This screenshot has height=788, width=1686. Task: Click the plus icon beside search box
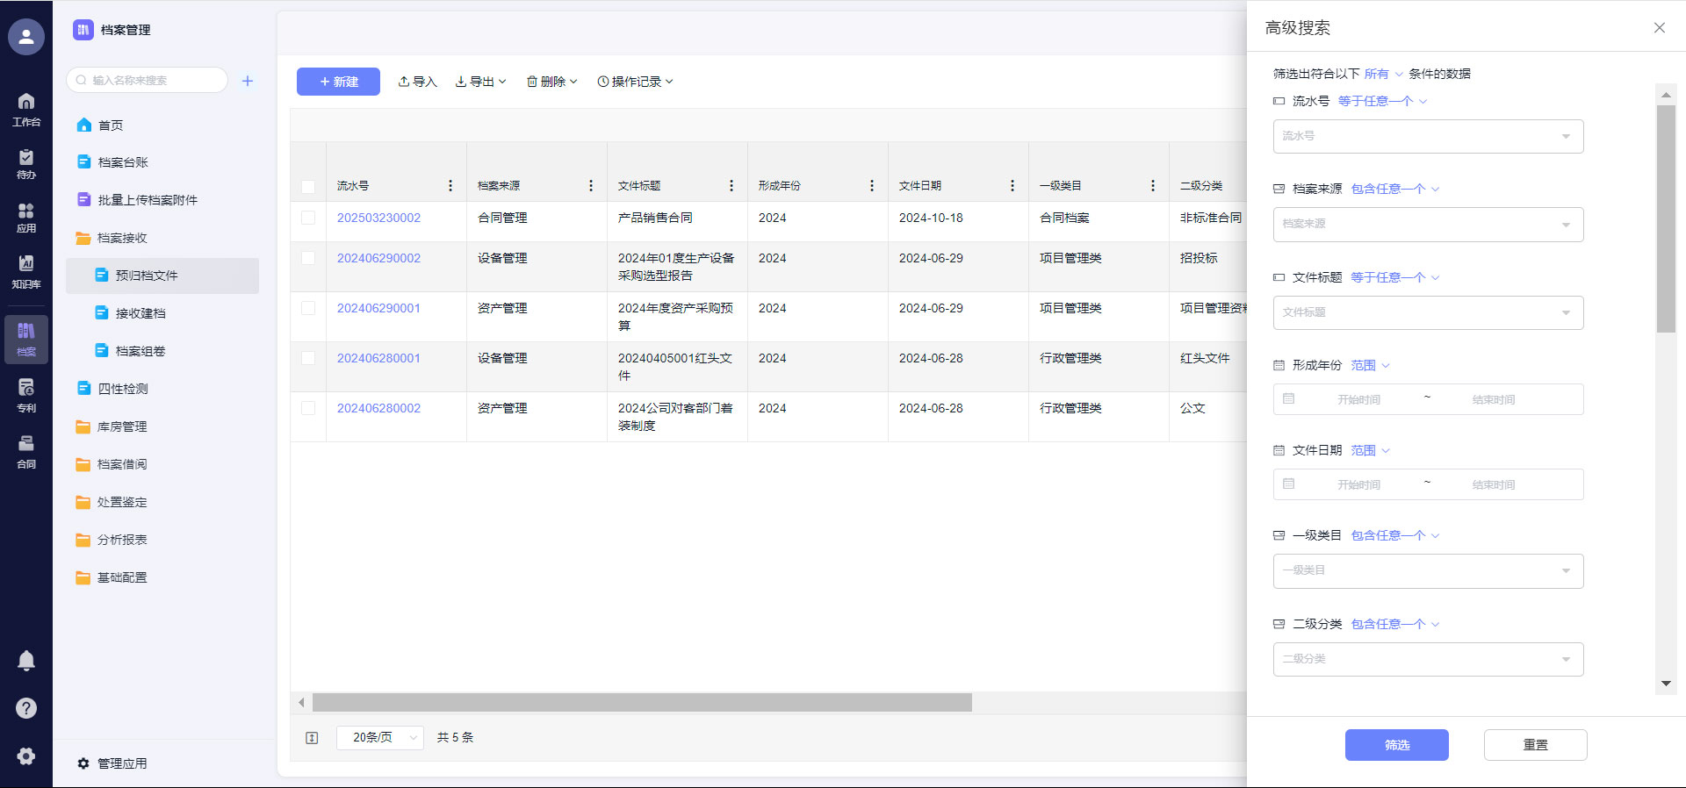[248, 81]
